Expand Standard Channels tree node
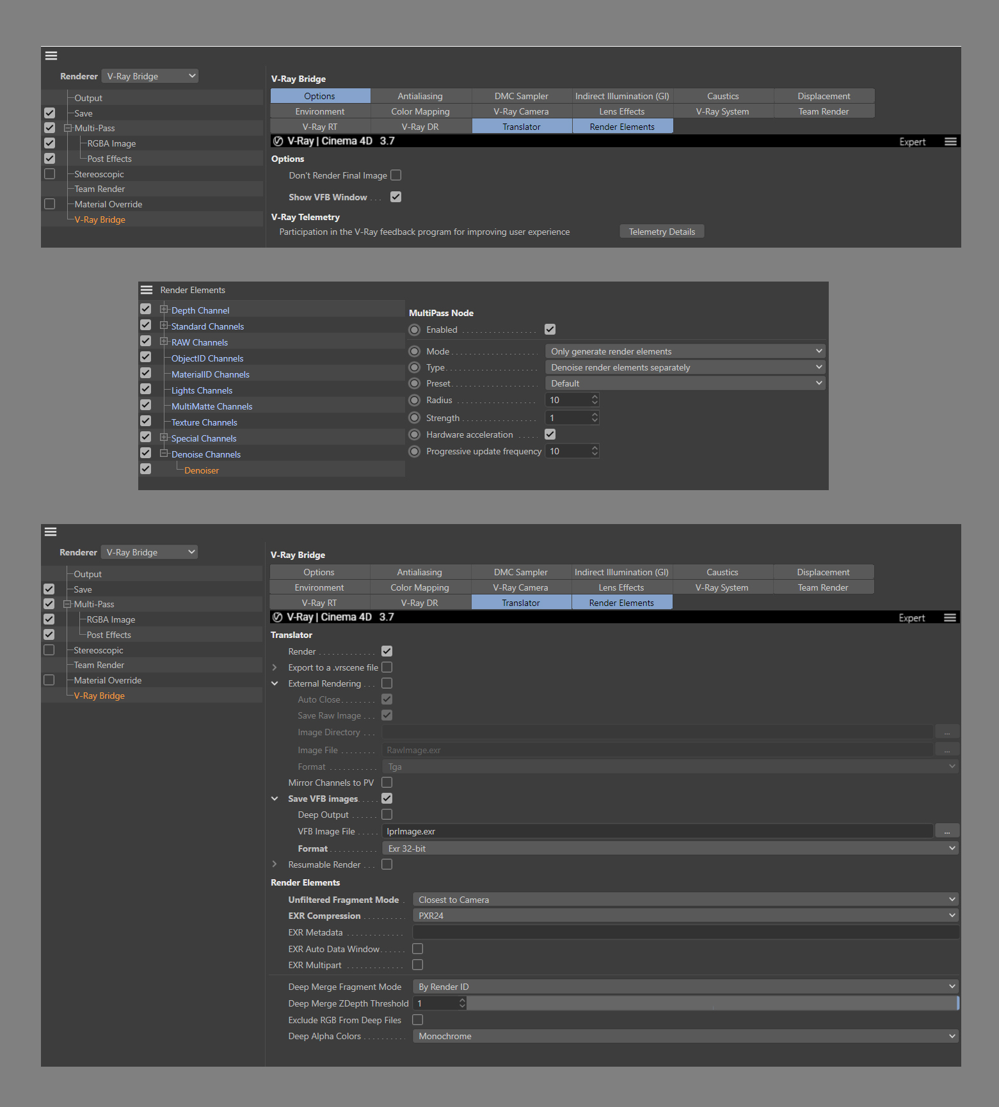The height and width of the screenshot is (1107, 999). (164, 325)
